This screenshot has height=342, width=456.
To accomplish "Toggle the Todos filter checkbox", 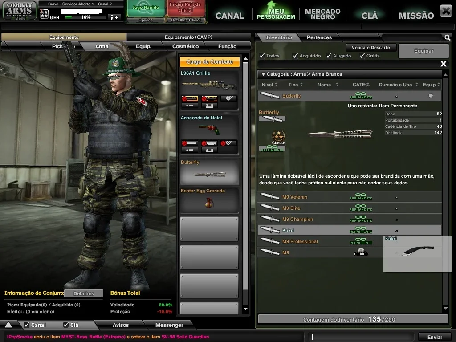I will (x=262, y=55).
